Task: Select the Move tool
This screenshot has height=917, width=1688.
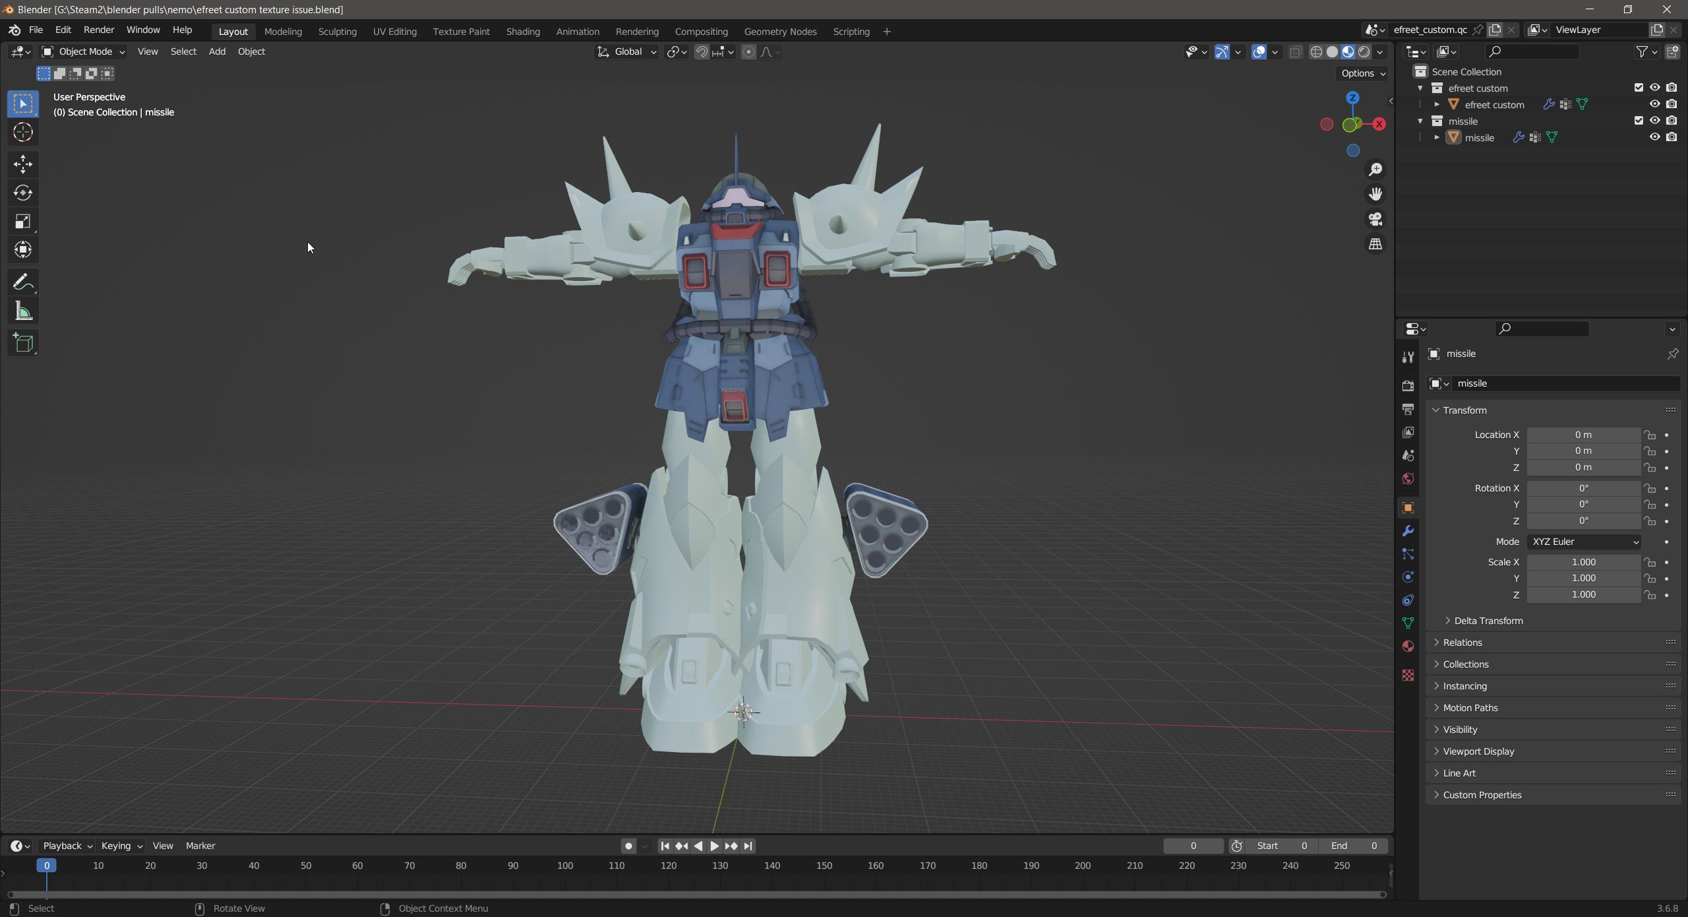Action: click(23, 164)
